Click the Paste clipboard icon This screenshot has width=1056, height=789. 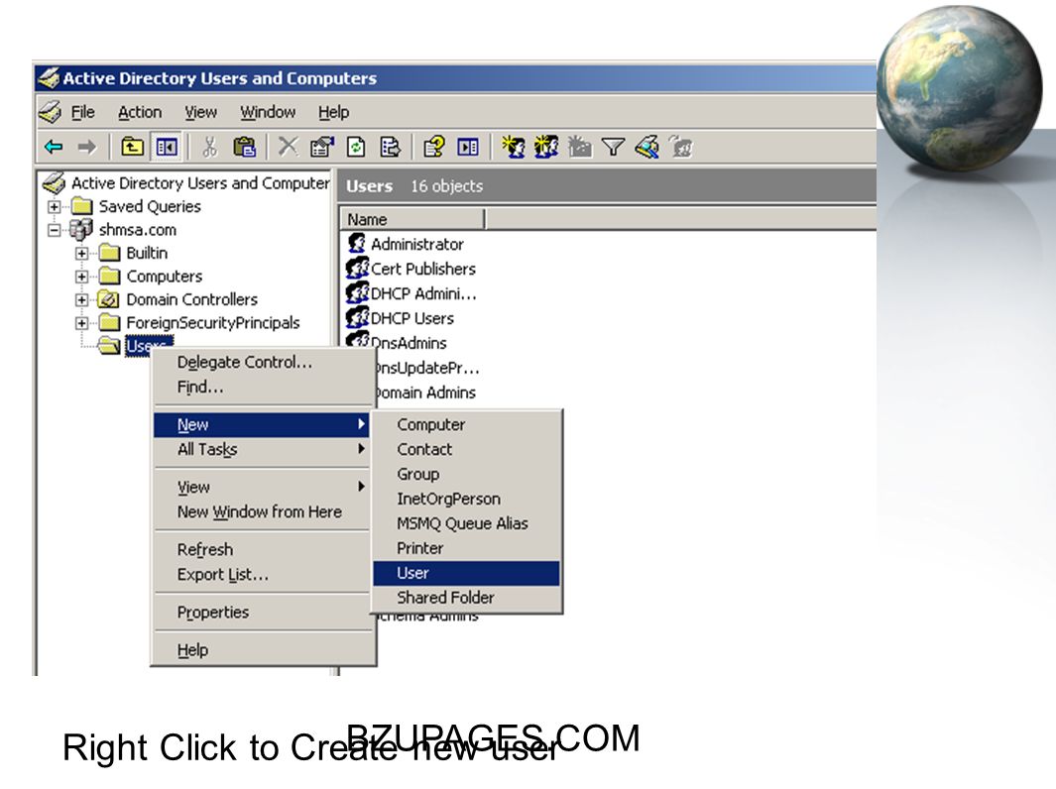244,146
